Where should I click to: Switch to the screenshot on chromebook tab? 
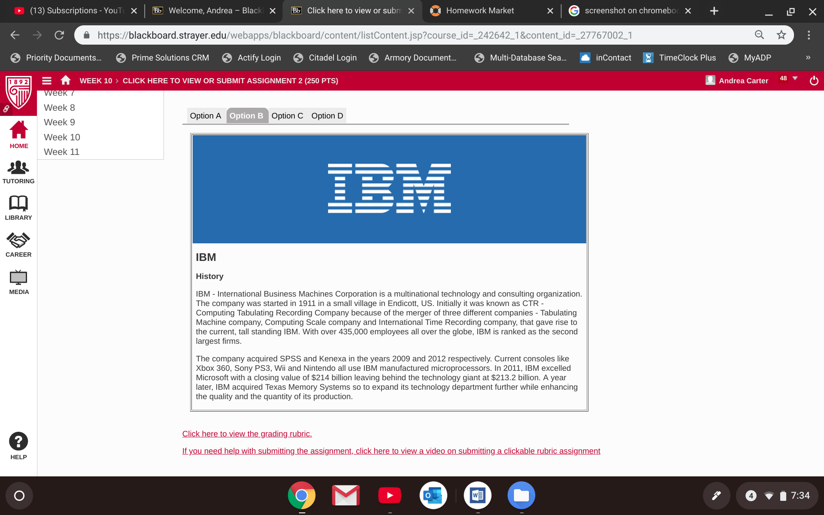(x=630, y=11)
